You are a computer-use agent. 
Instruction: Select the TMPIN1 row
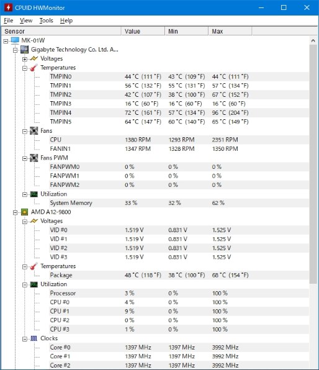click(x=179, y=86)
